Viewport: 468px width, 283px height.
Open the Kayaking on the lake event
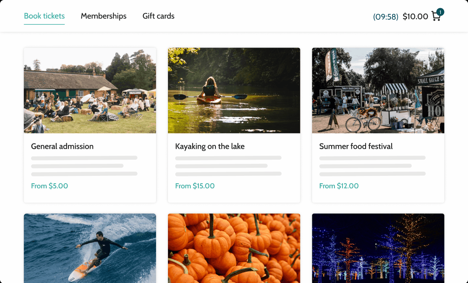tap(210, 146)
